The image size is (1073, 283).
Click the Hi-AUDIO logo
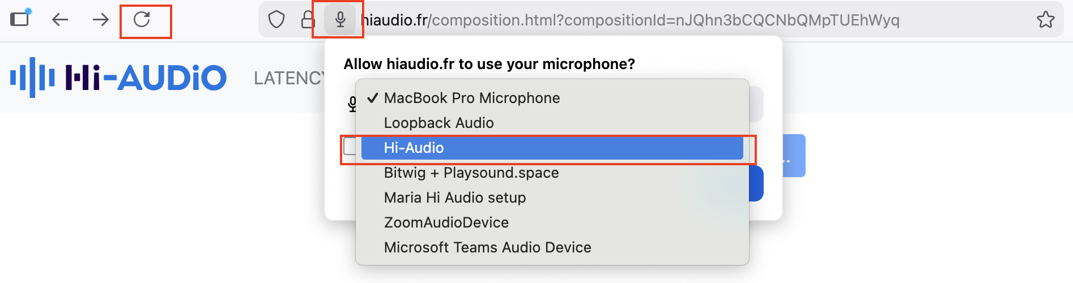tap(118, 78)
